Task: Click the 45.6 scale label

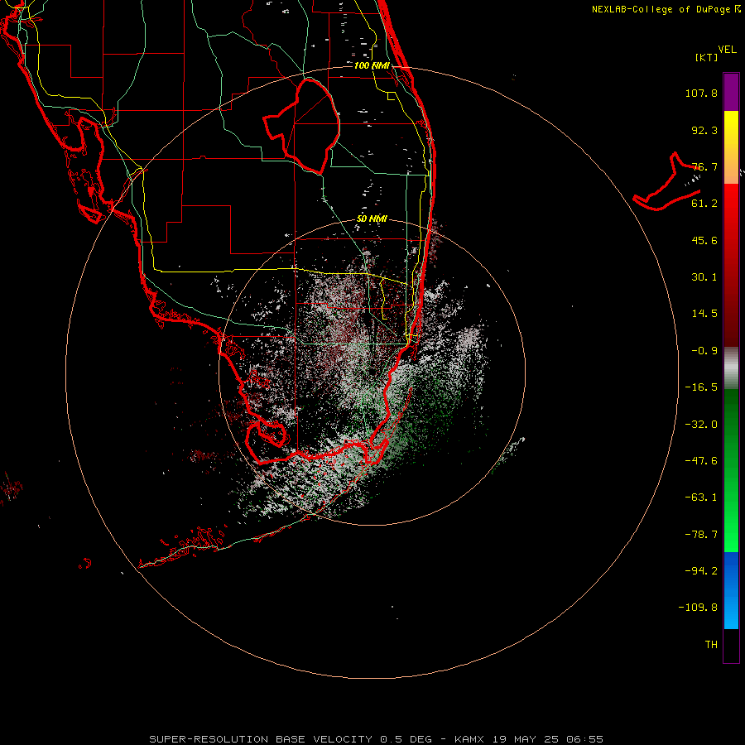Action: [704, 240]
